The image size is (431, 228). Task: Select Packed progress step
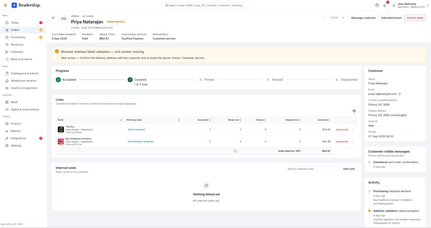pos(274,79)
